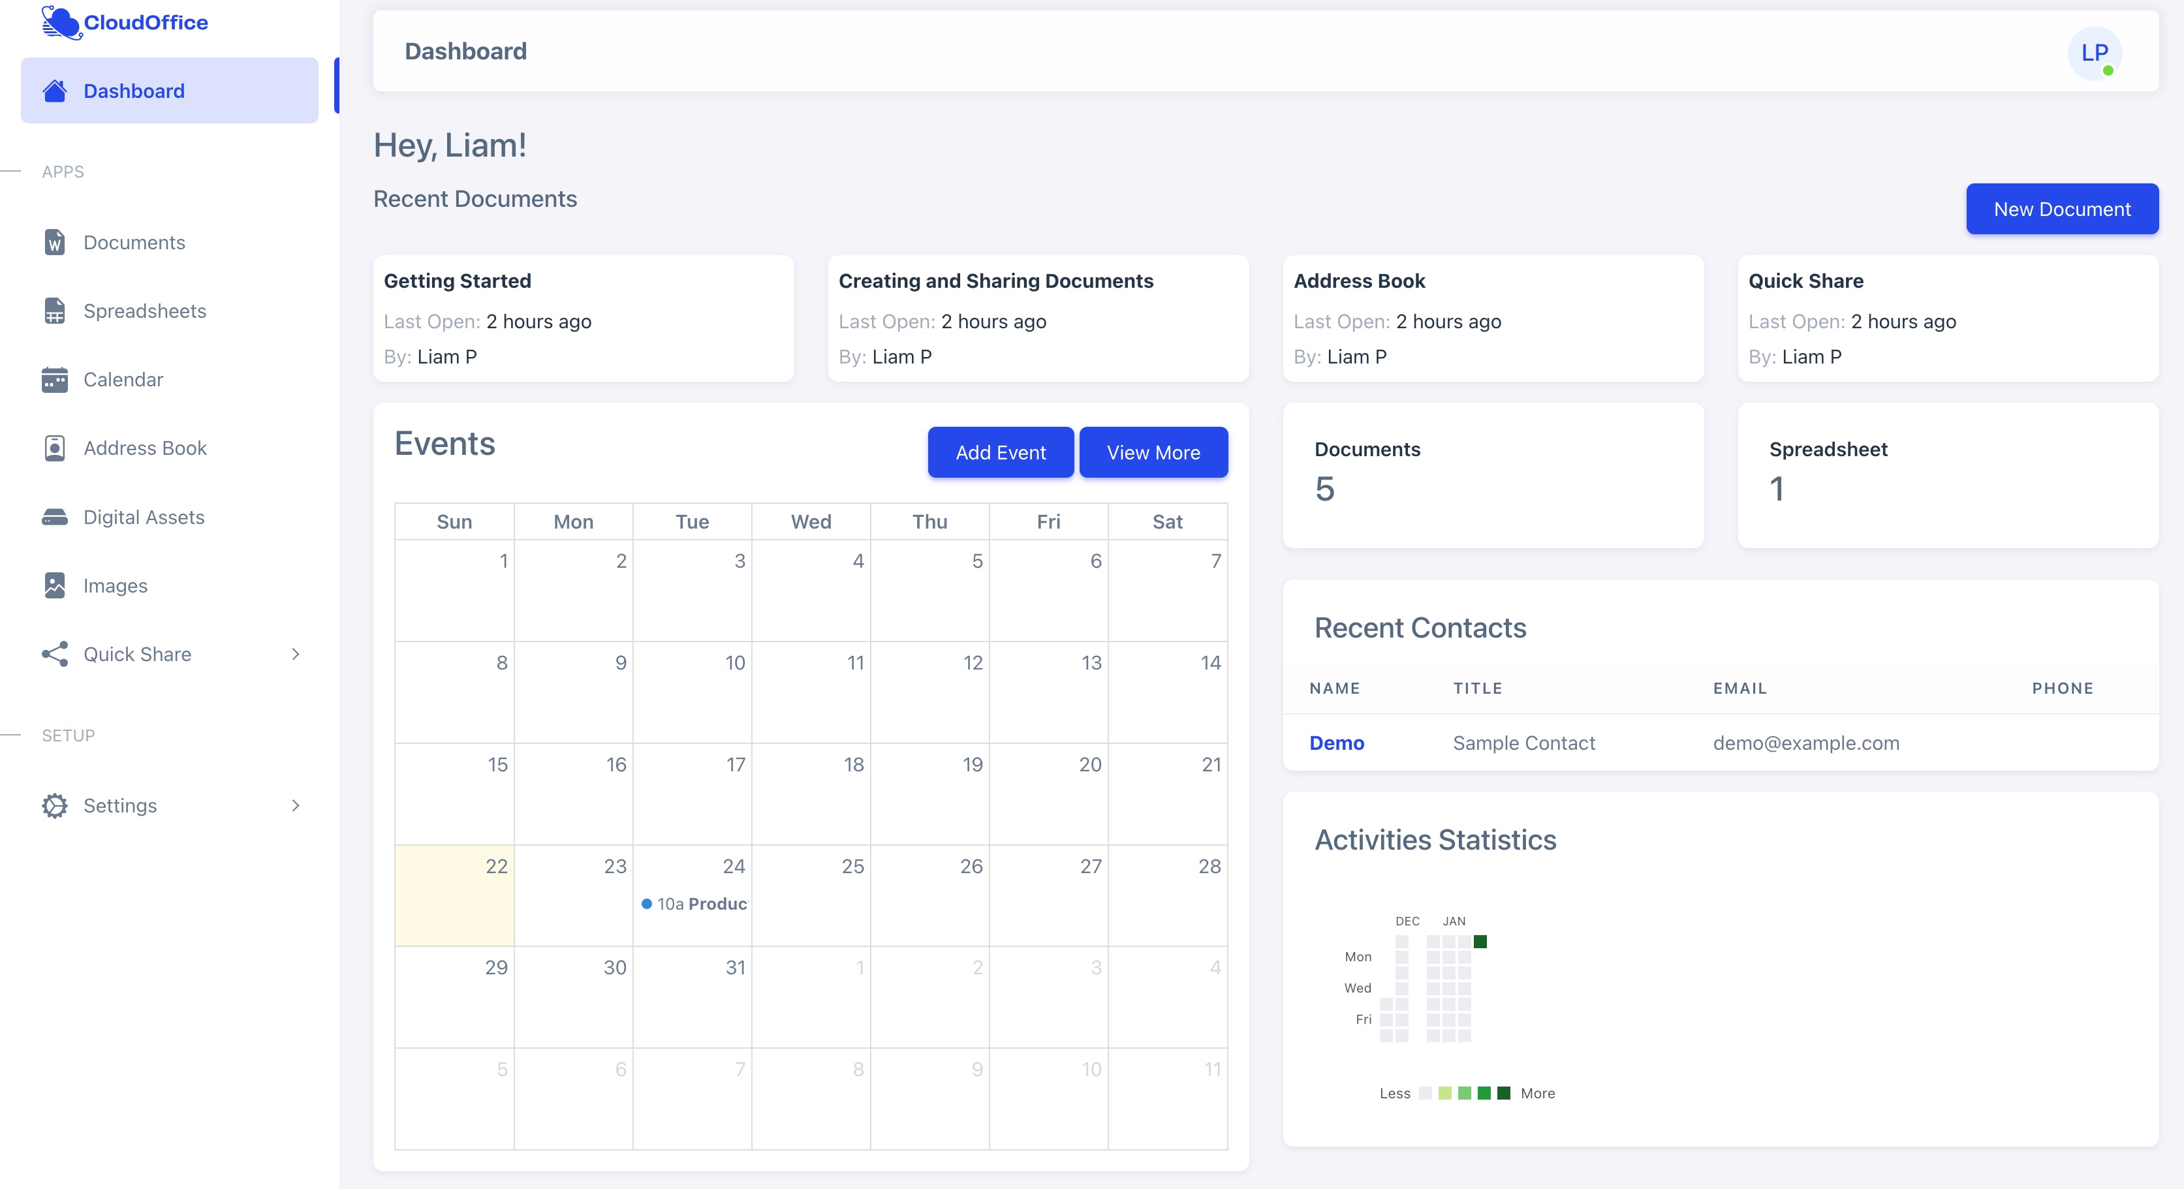The height and width of the screenshot is (1189, 2184).
Task: Open the Getting Started document card
Action: [x=584, y=318]
